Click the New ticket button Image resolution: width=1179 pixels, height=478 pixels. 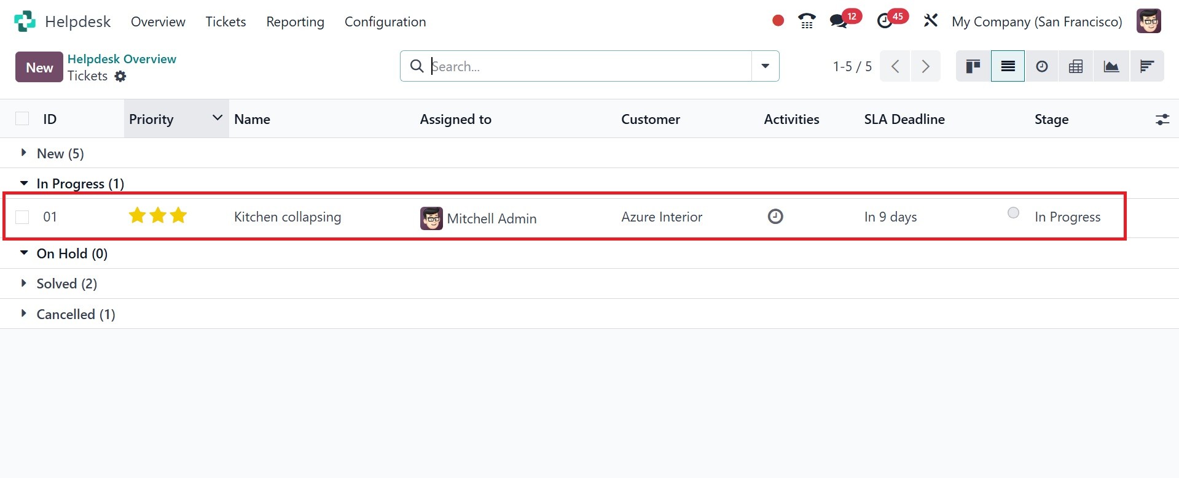(x=39, y=67)
